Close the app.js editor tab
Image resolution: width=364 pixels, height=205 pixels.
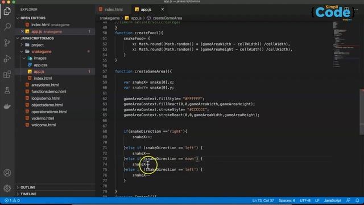point(163,9)
